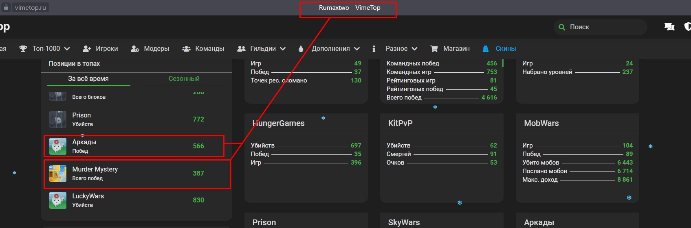Type in the Поиск search field
The image size is (691, 228).
pyautogui.click(x=603, y=27)
